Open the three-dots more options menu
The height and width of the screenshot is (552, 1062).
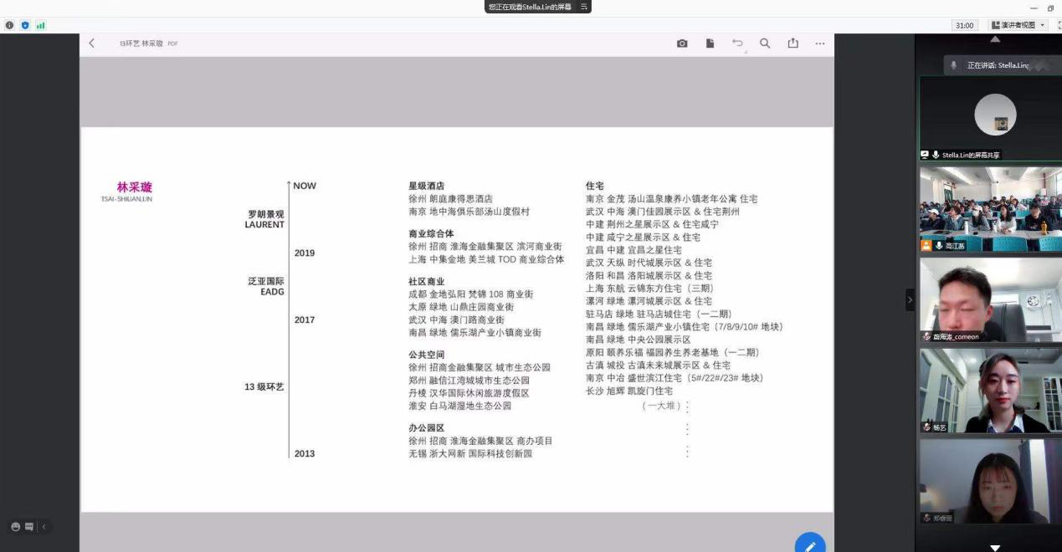point(820,43)
